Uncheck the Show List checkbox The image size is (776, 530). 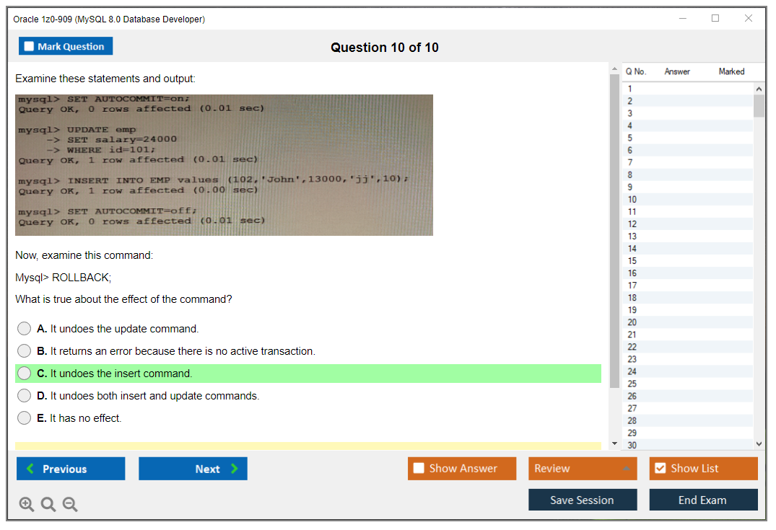tap(660, 469)
